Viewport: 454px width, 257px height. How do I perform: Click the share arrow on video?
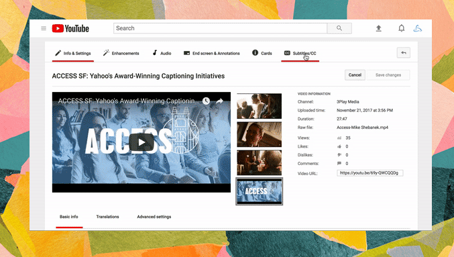(219, 101)
